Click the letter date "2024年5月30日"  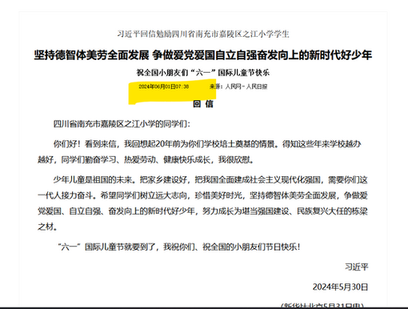[340, 287]
